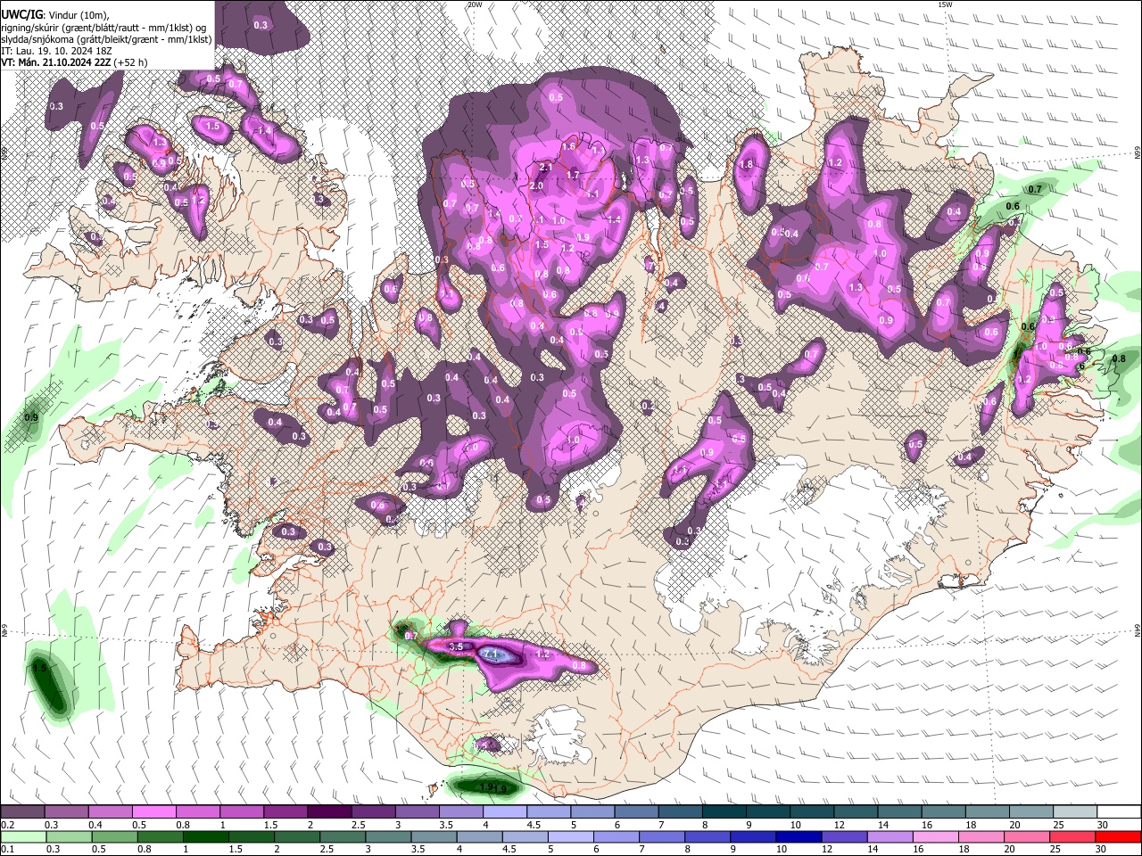Click the 2.1 snowfall value in the north
Image resolution: width=1142 pixels, height=856 pixels.
click(x=548, y=167)
